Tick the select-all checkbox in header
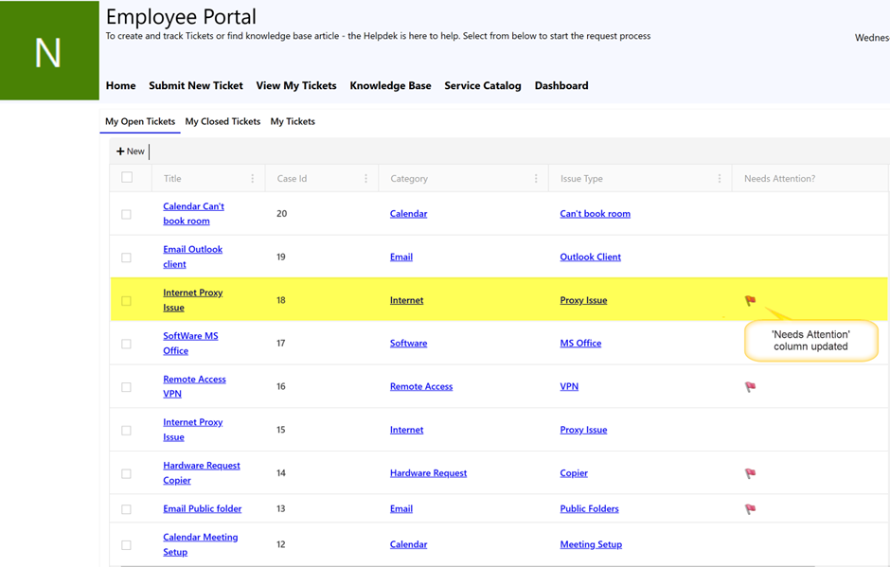Viewport: 890px width, 567px height. click(x=127, y=178)
